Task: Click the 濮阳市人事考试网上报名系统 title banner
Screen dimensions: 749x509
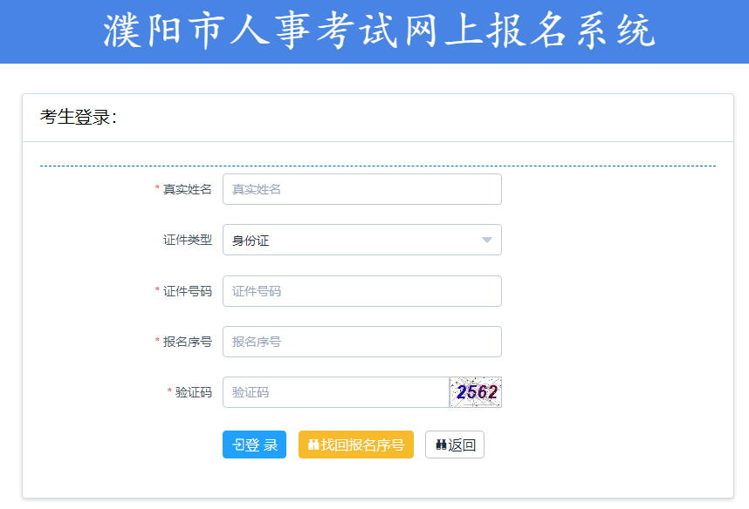Action: coord(378,31)
